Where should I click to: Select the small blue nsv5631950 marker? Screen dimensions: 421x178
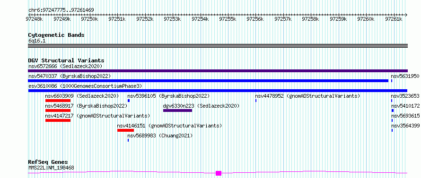click(x=392, y=81)
